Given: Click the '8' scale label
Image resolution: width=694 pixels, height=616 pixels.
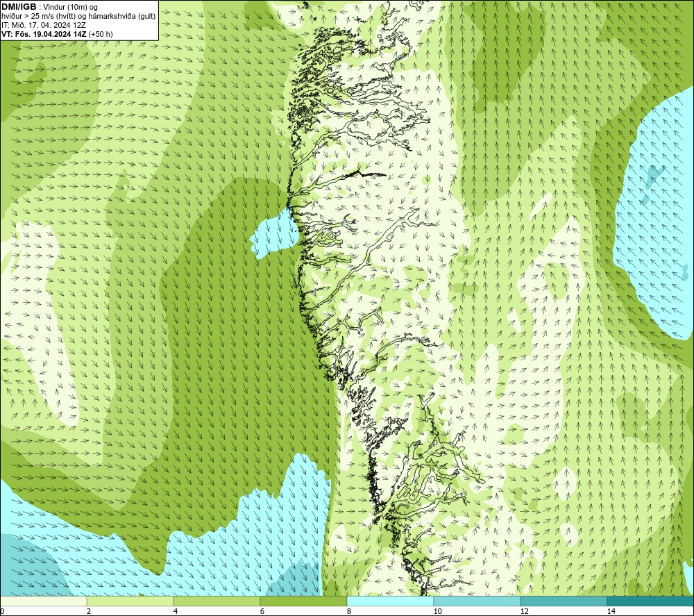Looking at the screenshot, I should pyautogui.click(x=349, y=611).
